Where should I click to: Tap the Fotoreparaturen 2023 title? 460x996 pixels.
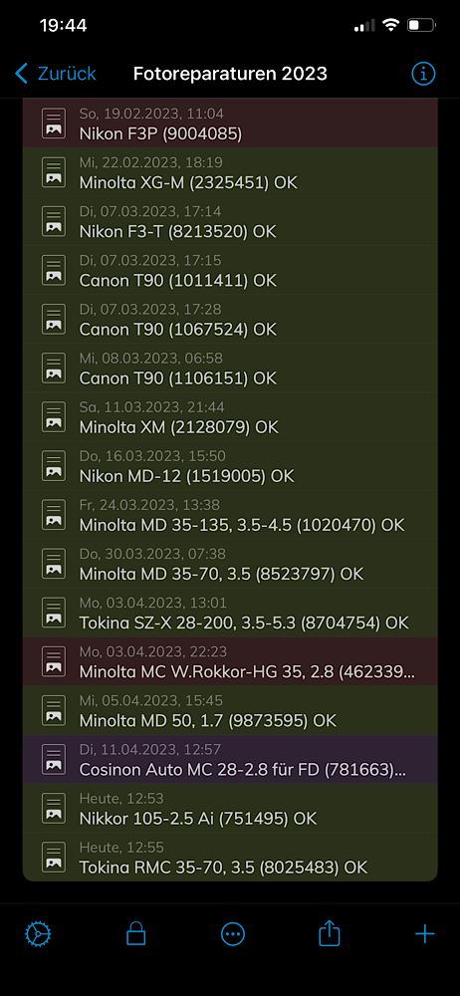pos(230,74)
